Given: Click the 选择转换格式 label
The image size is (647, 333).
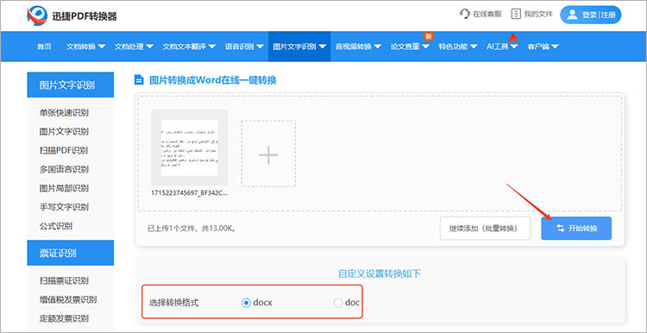Looking at the screenshot, I should pos(173,303).
